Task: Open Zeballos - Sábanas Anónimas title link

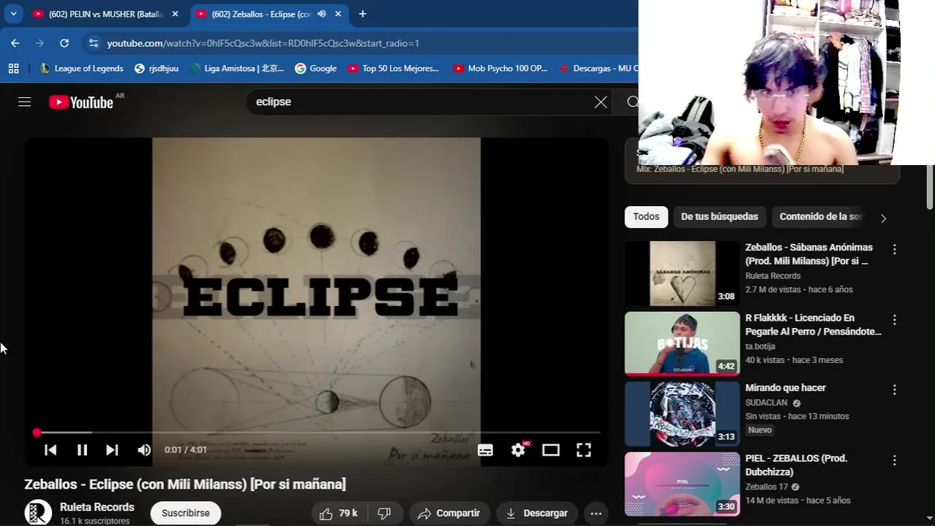Action: [x=808, y=254]
